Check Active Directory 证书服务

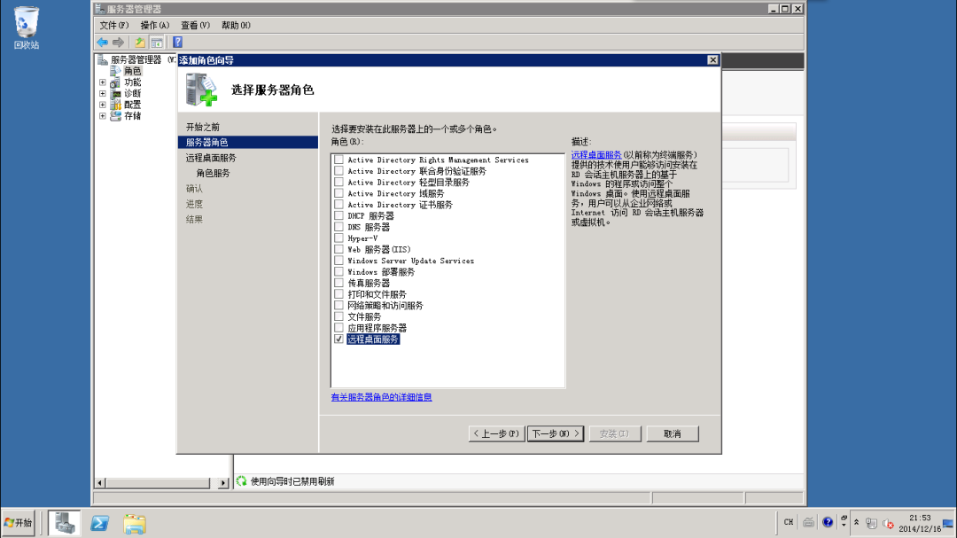pyautogui.click(x=338, y=205)
